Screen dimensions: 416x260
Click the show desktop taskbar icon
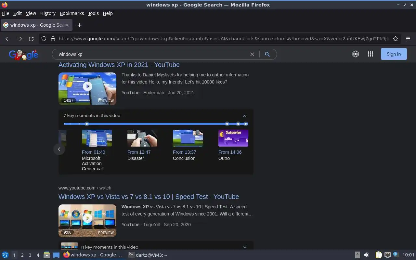[x=56, y=255]
